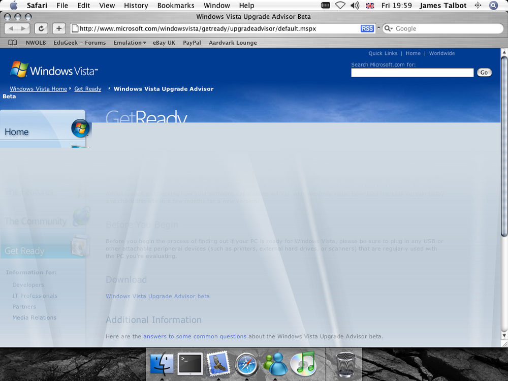Open the British flag input menu

370,6
